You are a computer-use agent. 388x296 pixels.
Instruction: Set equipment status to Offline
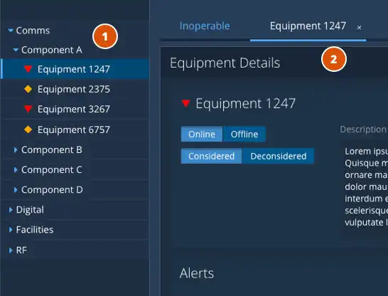(244, 134)
